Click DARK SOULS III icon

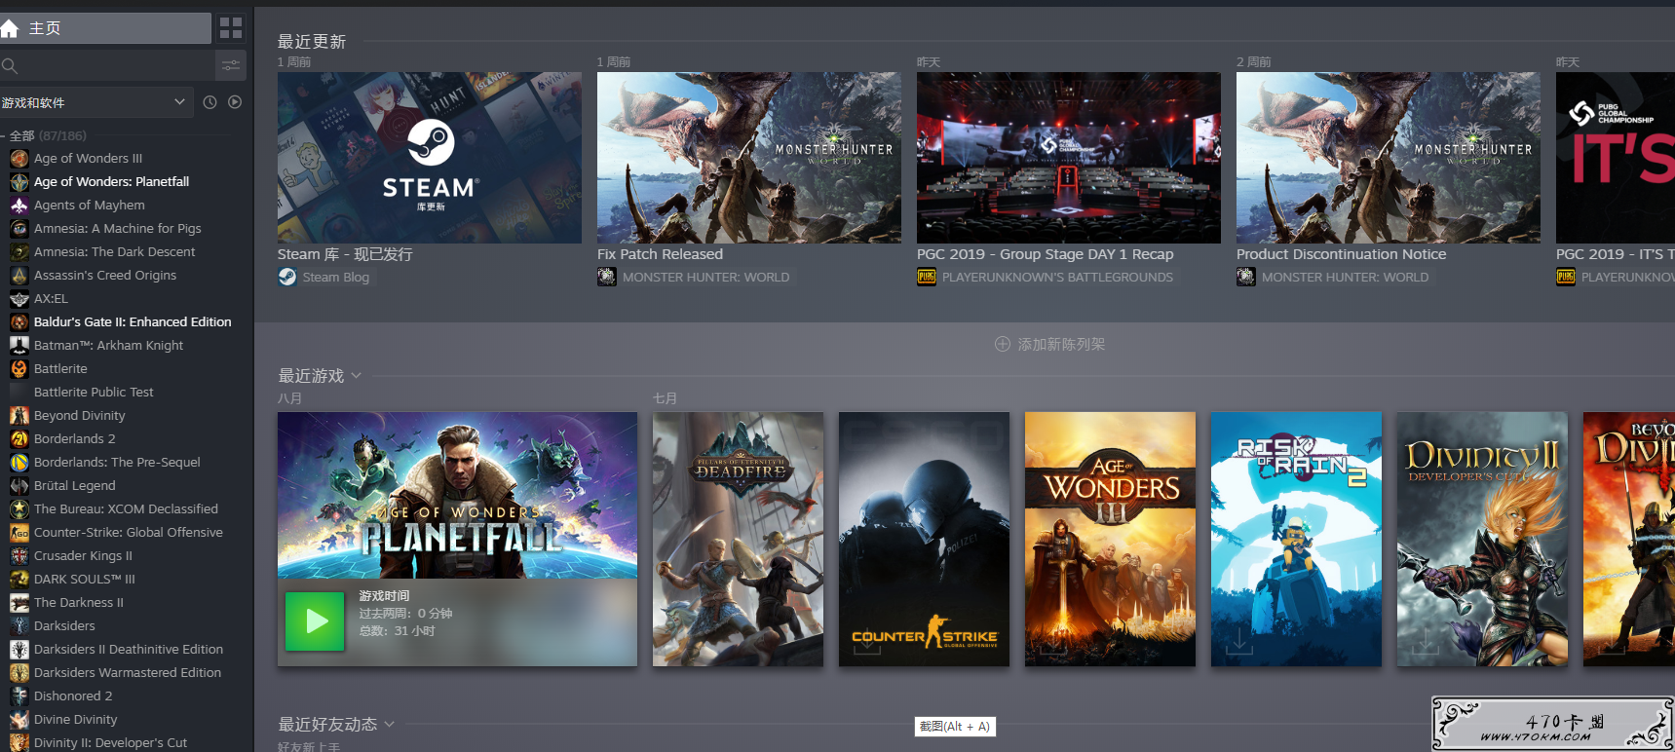19,580
